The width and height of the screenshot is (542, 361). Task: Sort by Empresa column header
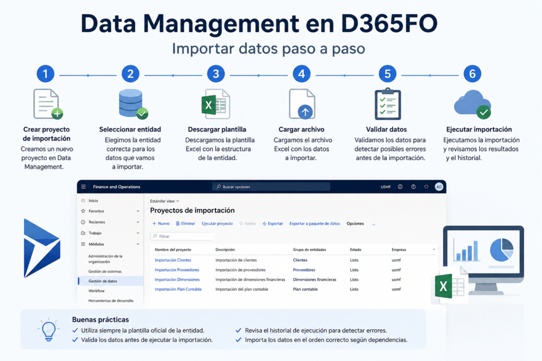tap(399, 249)
